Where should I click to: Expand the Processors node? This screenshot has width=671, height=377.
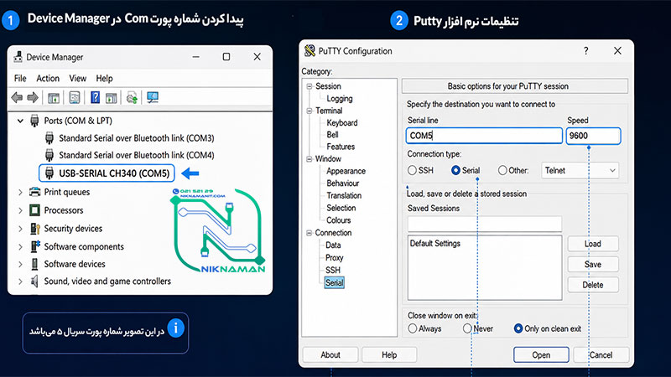[x=20, y=210]
